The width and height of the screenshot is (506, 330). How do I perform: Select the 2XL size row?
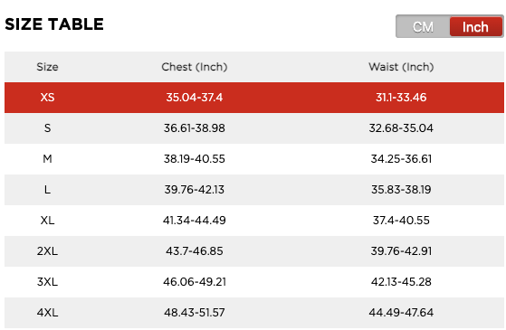click(x=254, y=251)
